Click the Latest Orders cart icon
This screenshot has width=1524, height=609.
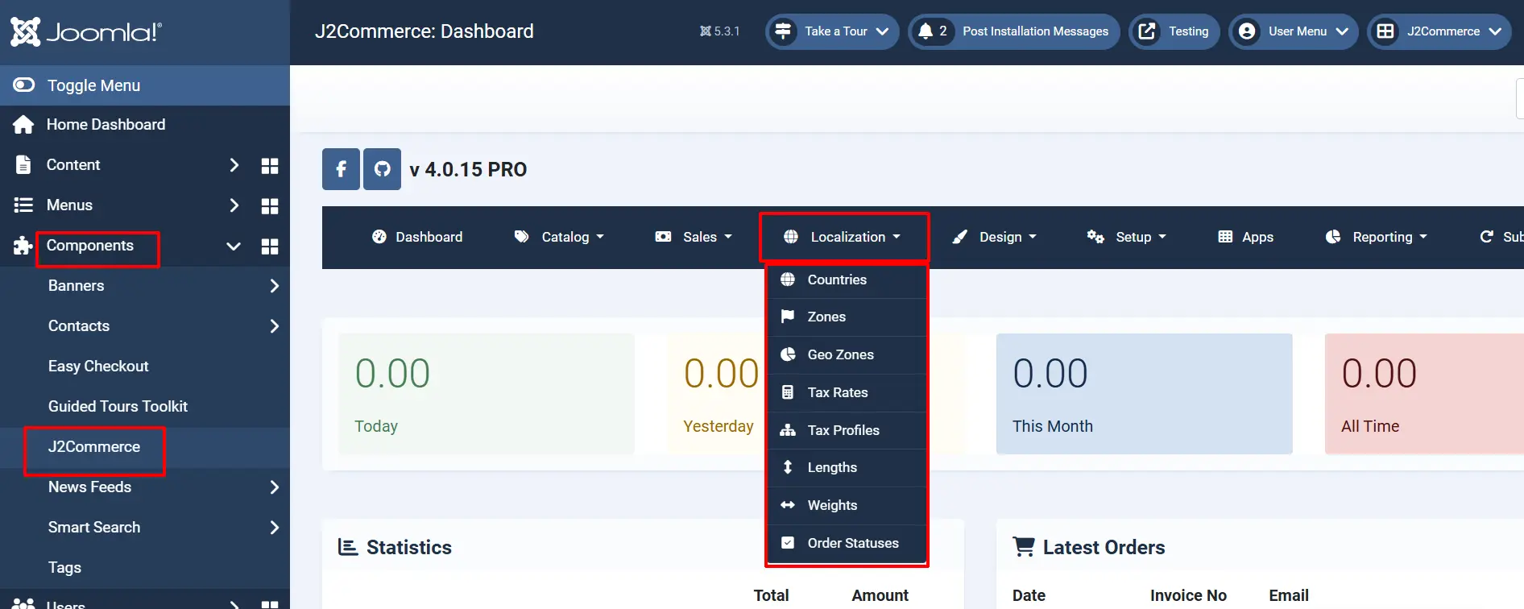pos(1024,548)
